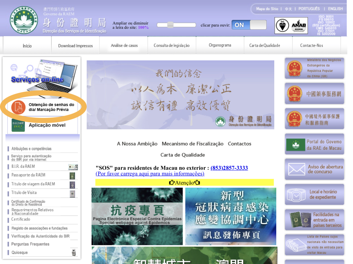
Task: Open Aviso de abertura de concurso envelope
Action: (314, 169)
